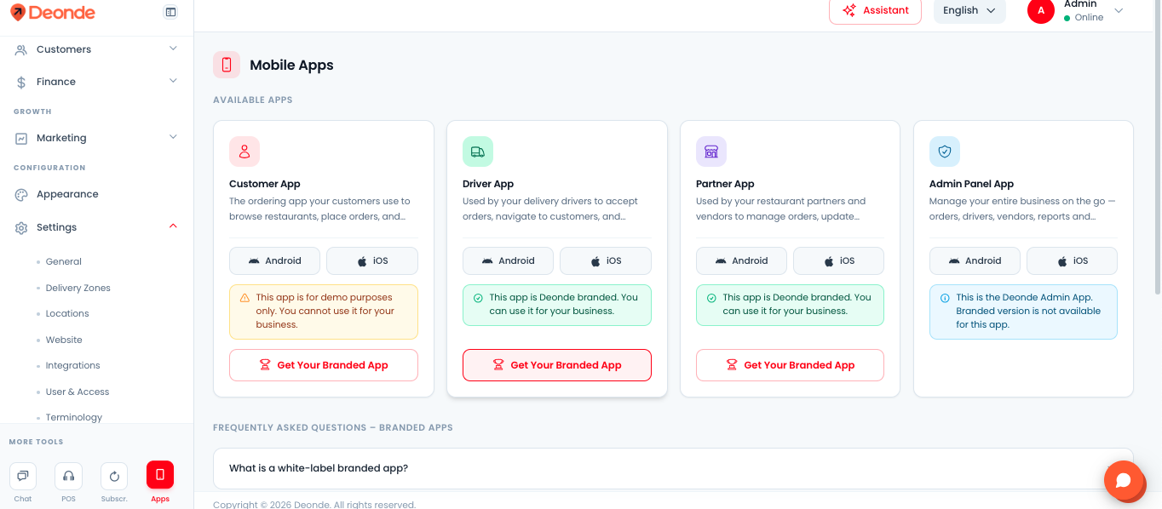Click the Admin avatar circle
This screenshot has height=509, width=1162.
point(1041,10)
